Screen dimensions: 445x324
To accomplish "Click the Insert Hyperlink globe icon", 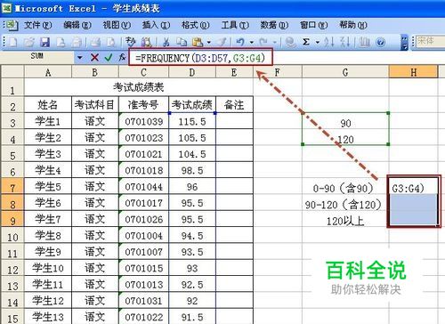I will pos(290,42).
